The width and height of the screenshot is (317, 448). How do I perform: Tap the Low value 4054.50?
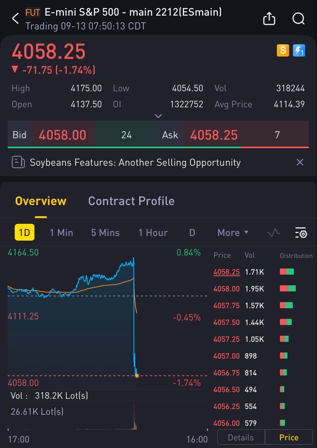[x=187, y=88]
